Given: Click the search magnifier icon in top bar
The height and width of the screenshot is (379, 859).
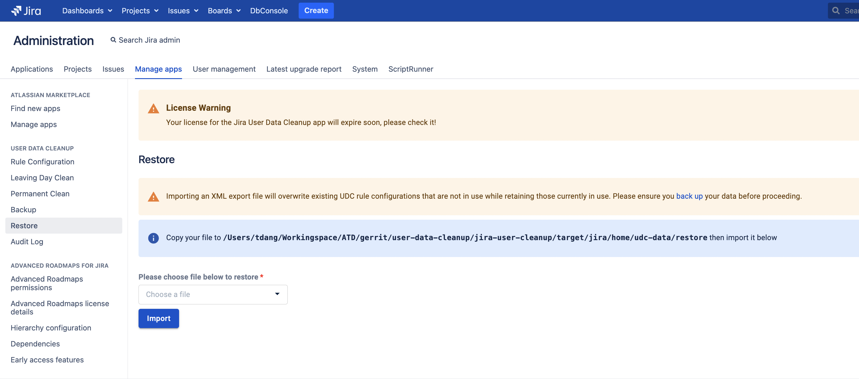Looking at the screenshot, I should point(836,11).
